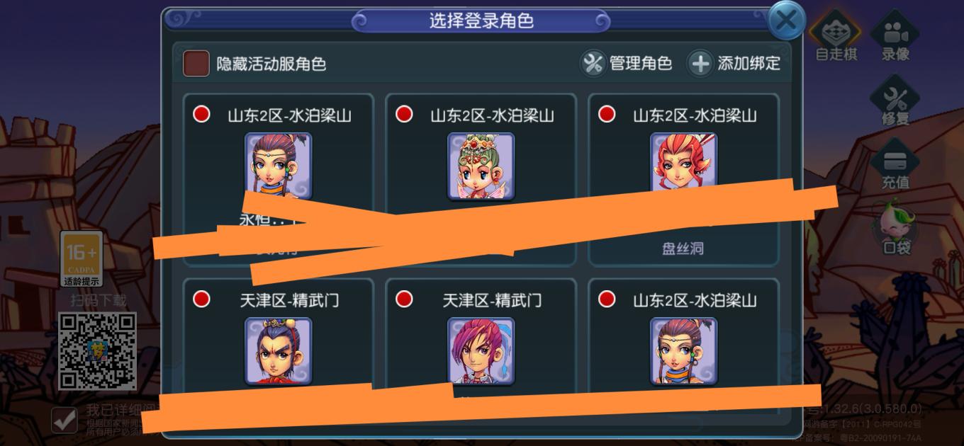Image resolution: width=964 pixels, height=446 pixels.
Task: Select red status dot on first 山东2区 card
Action: [201, 114]
